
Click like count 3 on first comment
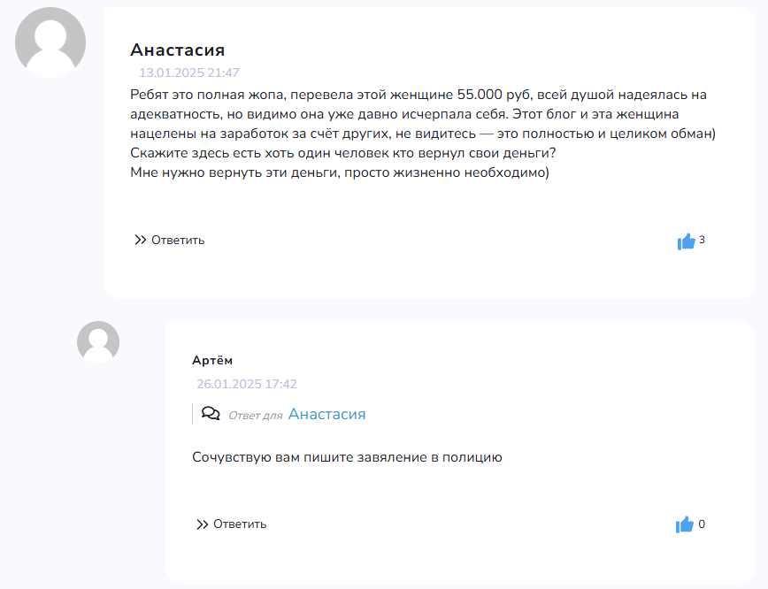(x=702, y=240)
